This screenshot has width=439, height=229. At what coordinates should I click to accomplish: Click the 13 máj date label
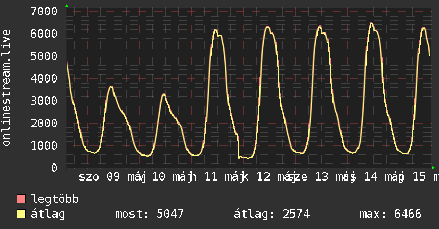(x=335, y=177)
